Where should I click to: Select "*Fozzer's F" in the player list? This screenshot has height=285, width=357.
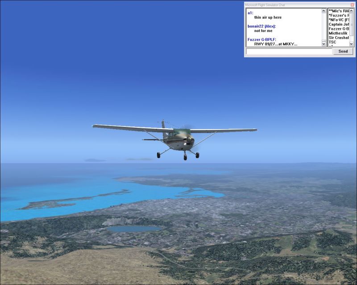tap(339, 16)
